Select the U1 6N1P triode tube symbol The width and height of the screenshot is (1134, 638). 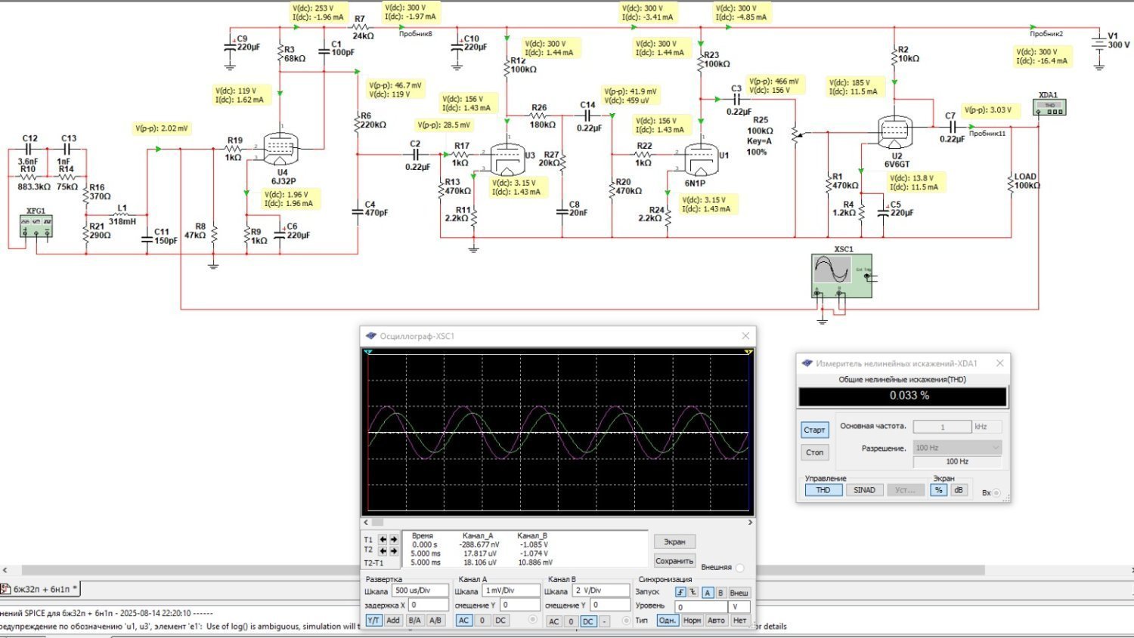(700, 159)
